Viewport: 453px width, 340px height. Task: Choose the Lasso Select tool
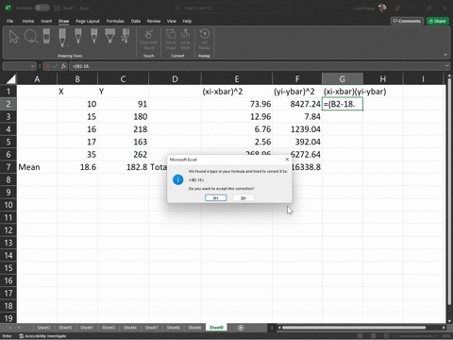[x=31, y=37]
